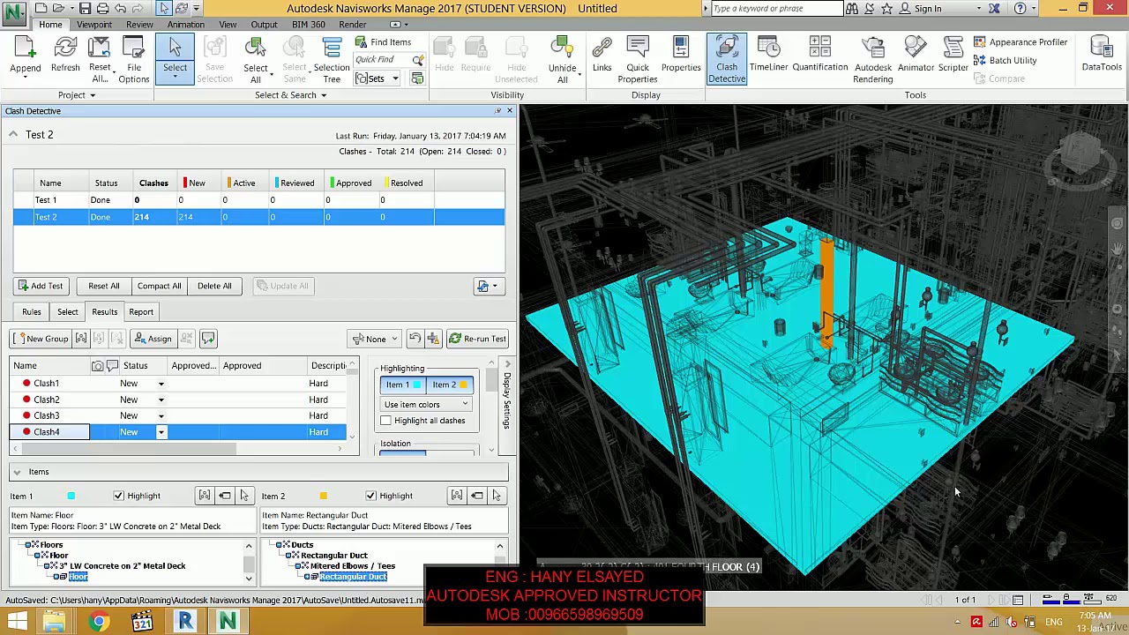Click the Item 1 cyan color swatch
This screenshot has width=1129, height=635.
coord(71,496)
